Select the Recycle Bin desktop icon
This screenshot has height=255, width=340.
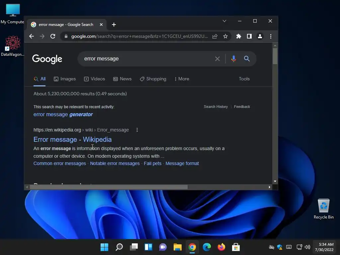(324, 209)
